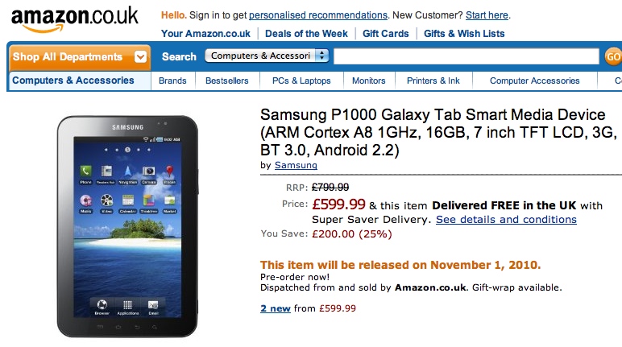Open Gift Cards page
Viewport: 622px width, 347px height.
386,33
